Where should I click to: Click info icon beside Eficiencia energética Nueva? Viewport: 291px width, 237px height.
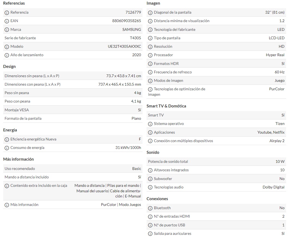7,139
